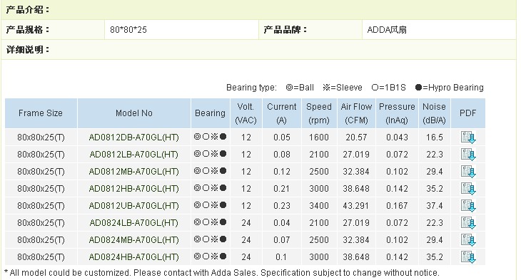This screenshot has width=521, height=280.
Task: Download PDF for AD0812UB-A70GL(HT)
Action: click(x=468, y=206)
